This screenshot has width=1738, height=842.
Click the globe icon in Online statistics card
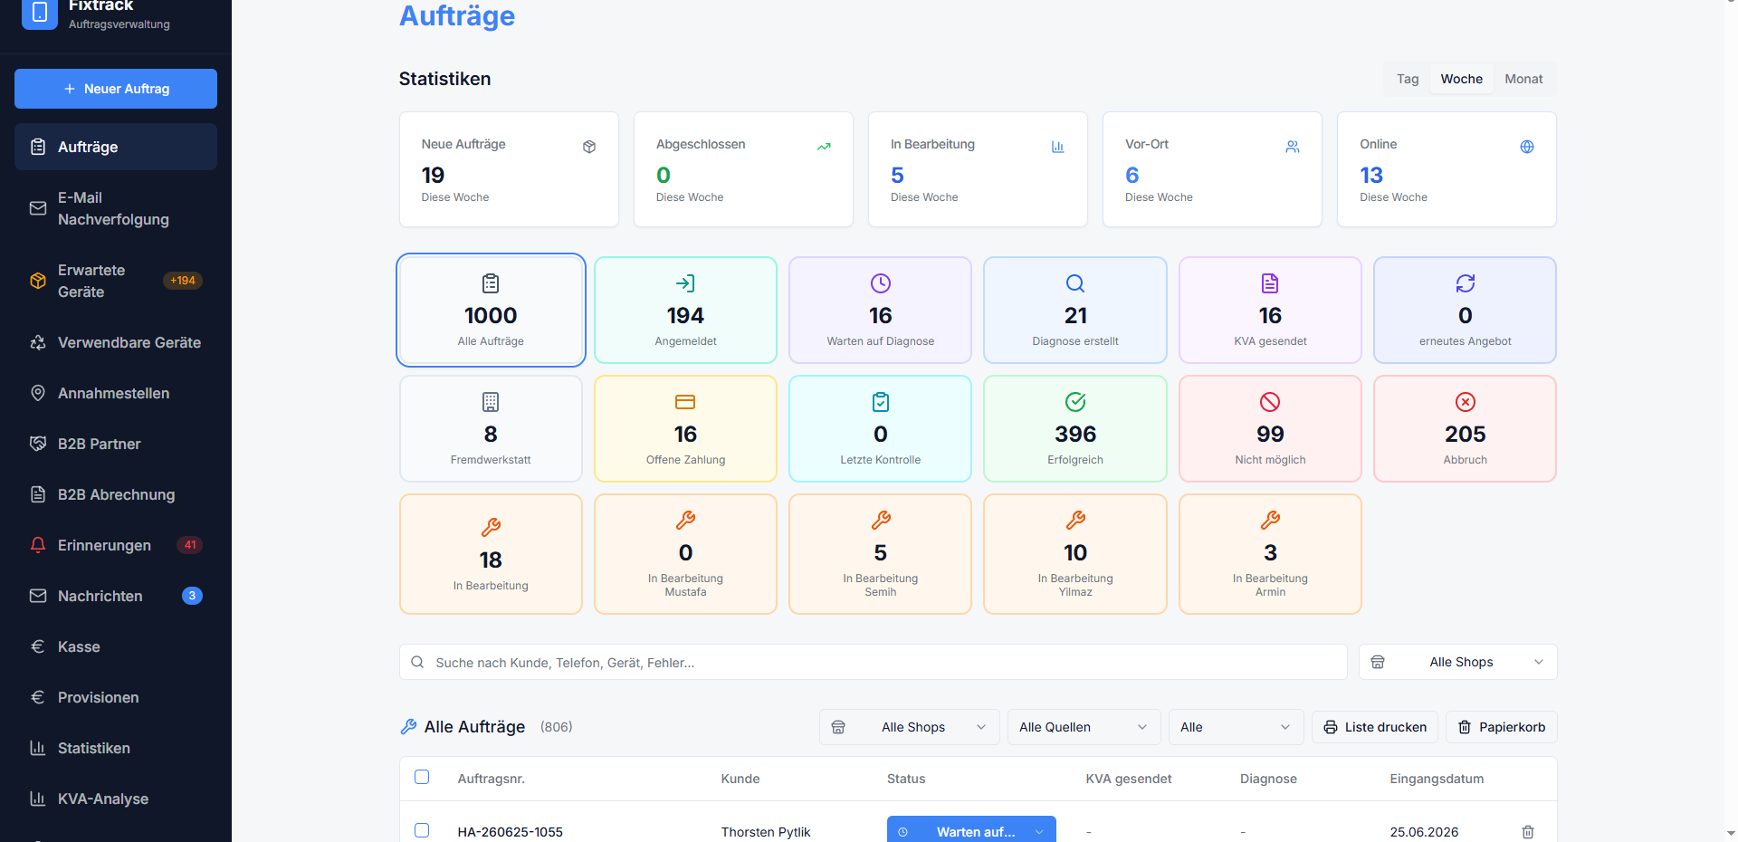(1526, 147)
